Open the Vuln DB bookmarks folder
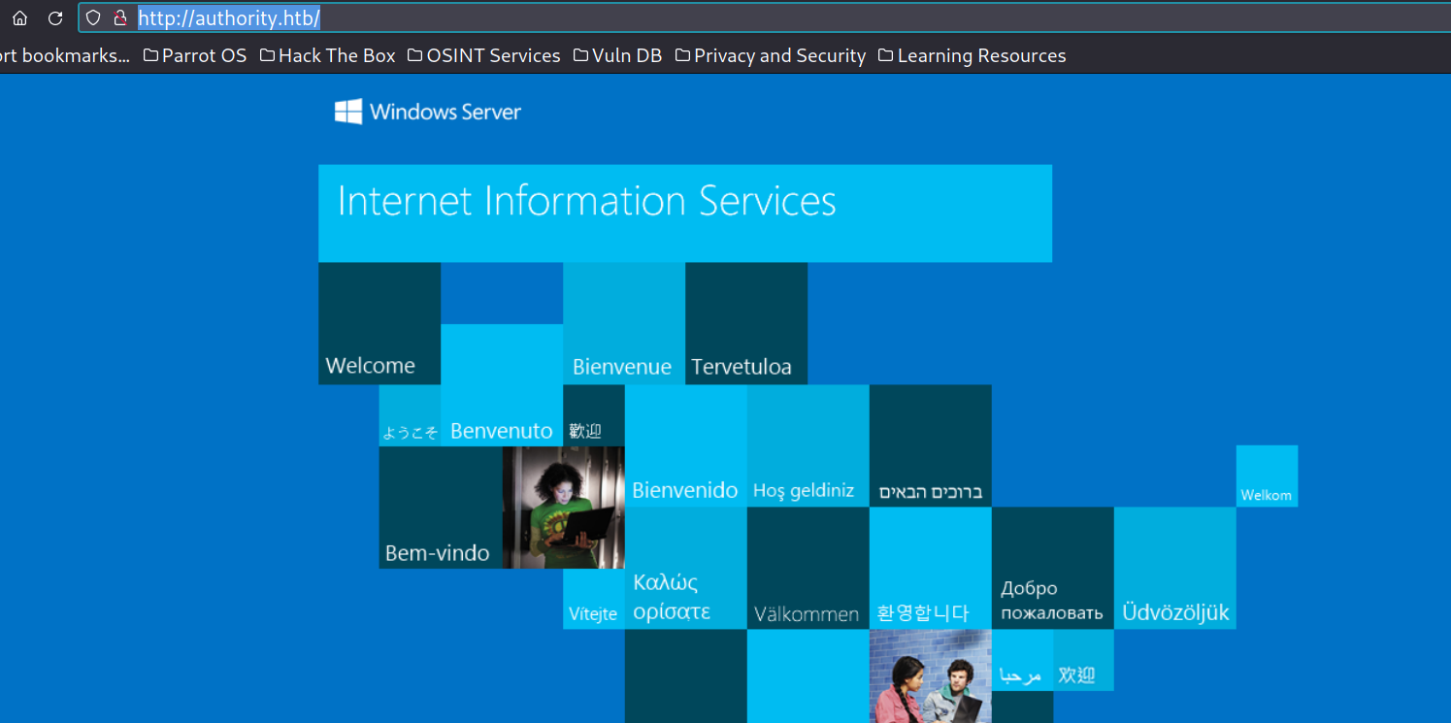1451x723 pixels. pyautogui.click(x=618, y=55)
